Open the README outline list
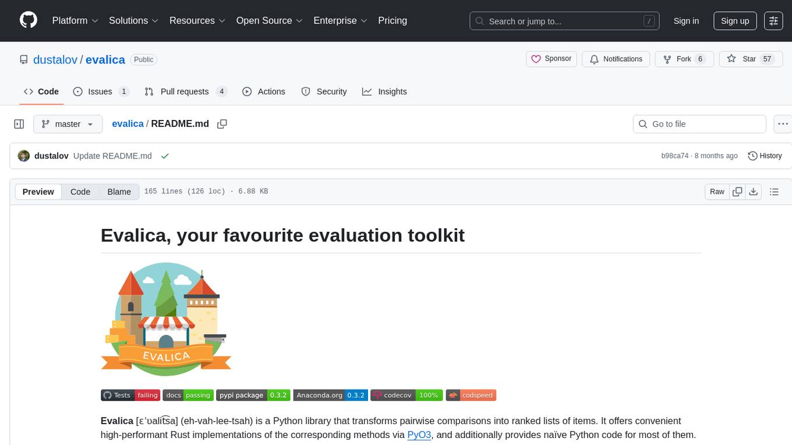Screen dimensions: 792x445 pos(774,192)
